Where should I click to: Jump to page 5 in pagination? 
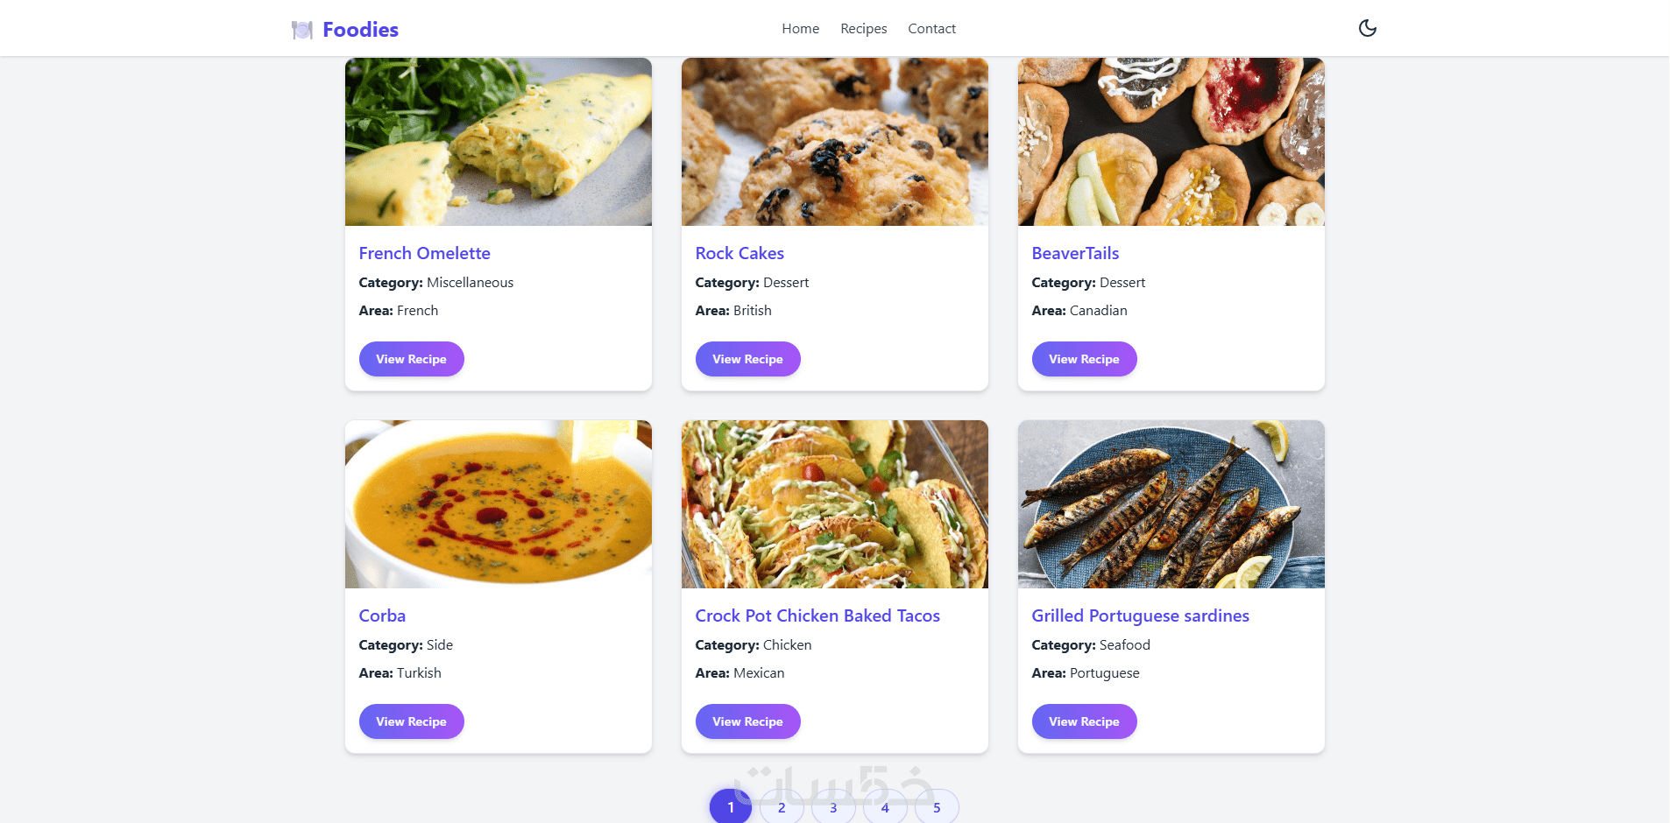point(937,807)
